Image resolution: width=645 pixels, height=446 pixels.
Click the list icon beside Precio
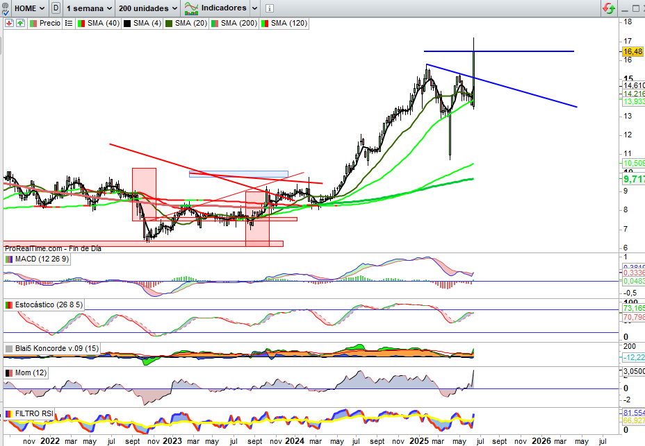69,23
